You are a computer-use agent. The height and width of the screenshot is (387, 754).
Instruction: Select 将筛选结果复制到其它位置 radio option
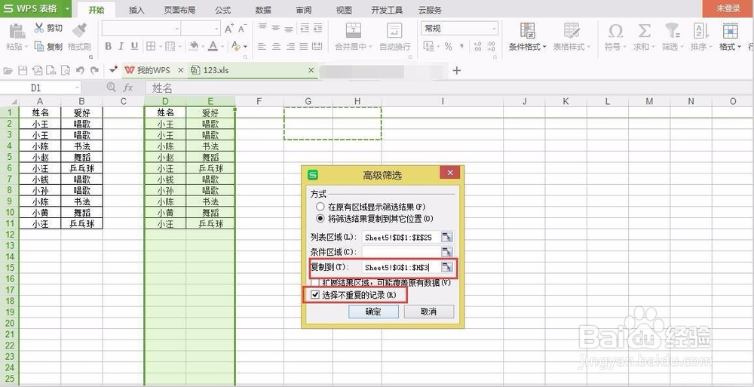320,219
